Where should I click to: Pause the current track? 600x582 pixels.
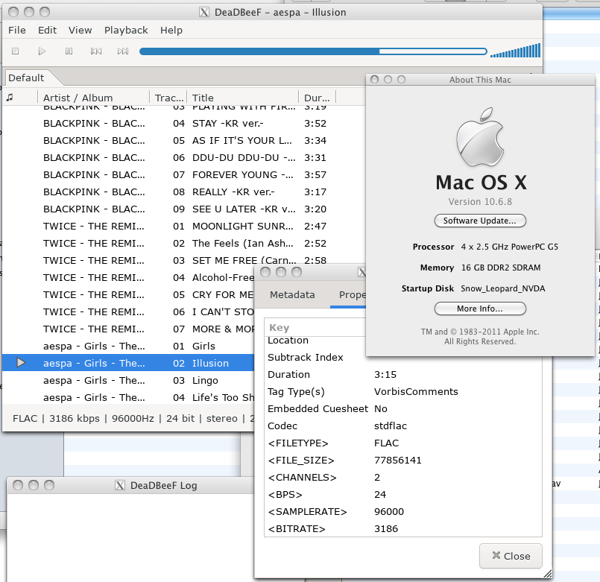(x=69, y=51)
